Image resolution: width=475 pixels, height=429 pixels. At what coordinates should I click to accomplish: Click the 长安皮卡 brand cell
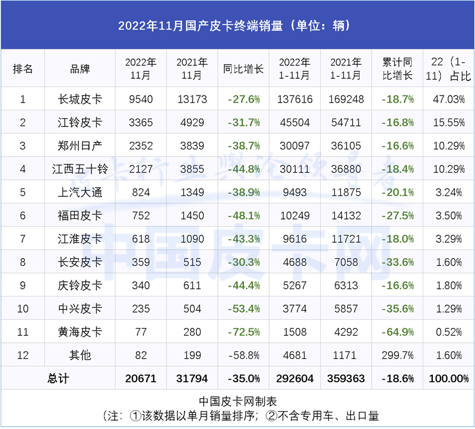pyautogui.click(x=80, y=262)
